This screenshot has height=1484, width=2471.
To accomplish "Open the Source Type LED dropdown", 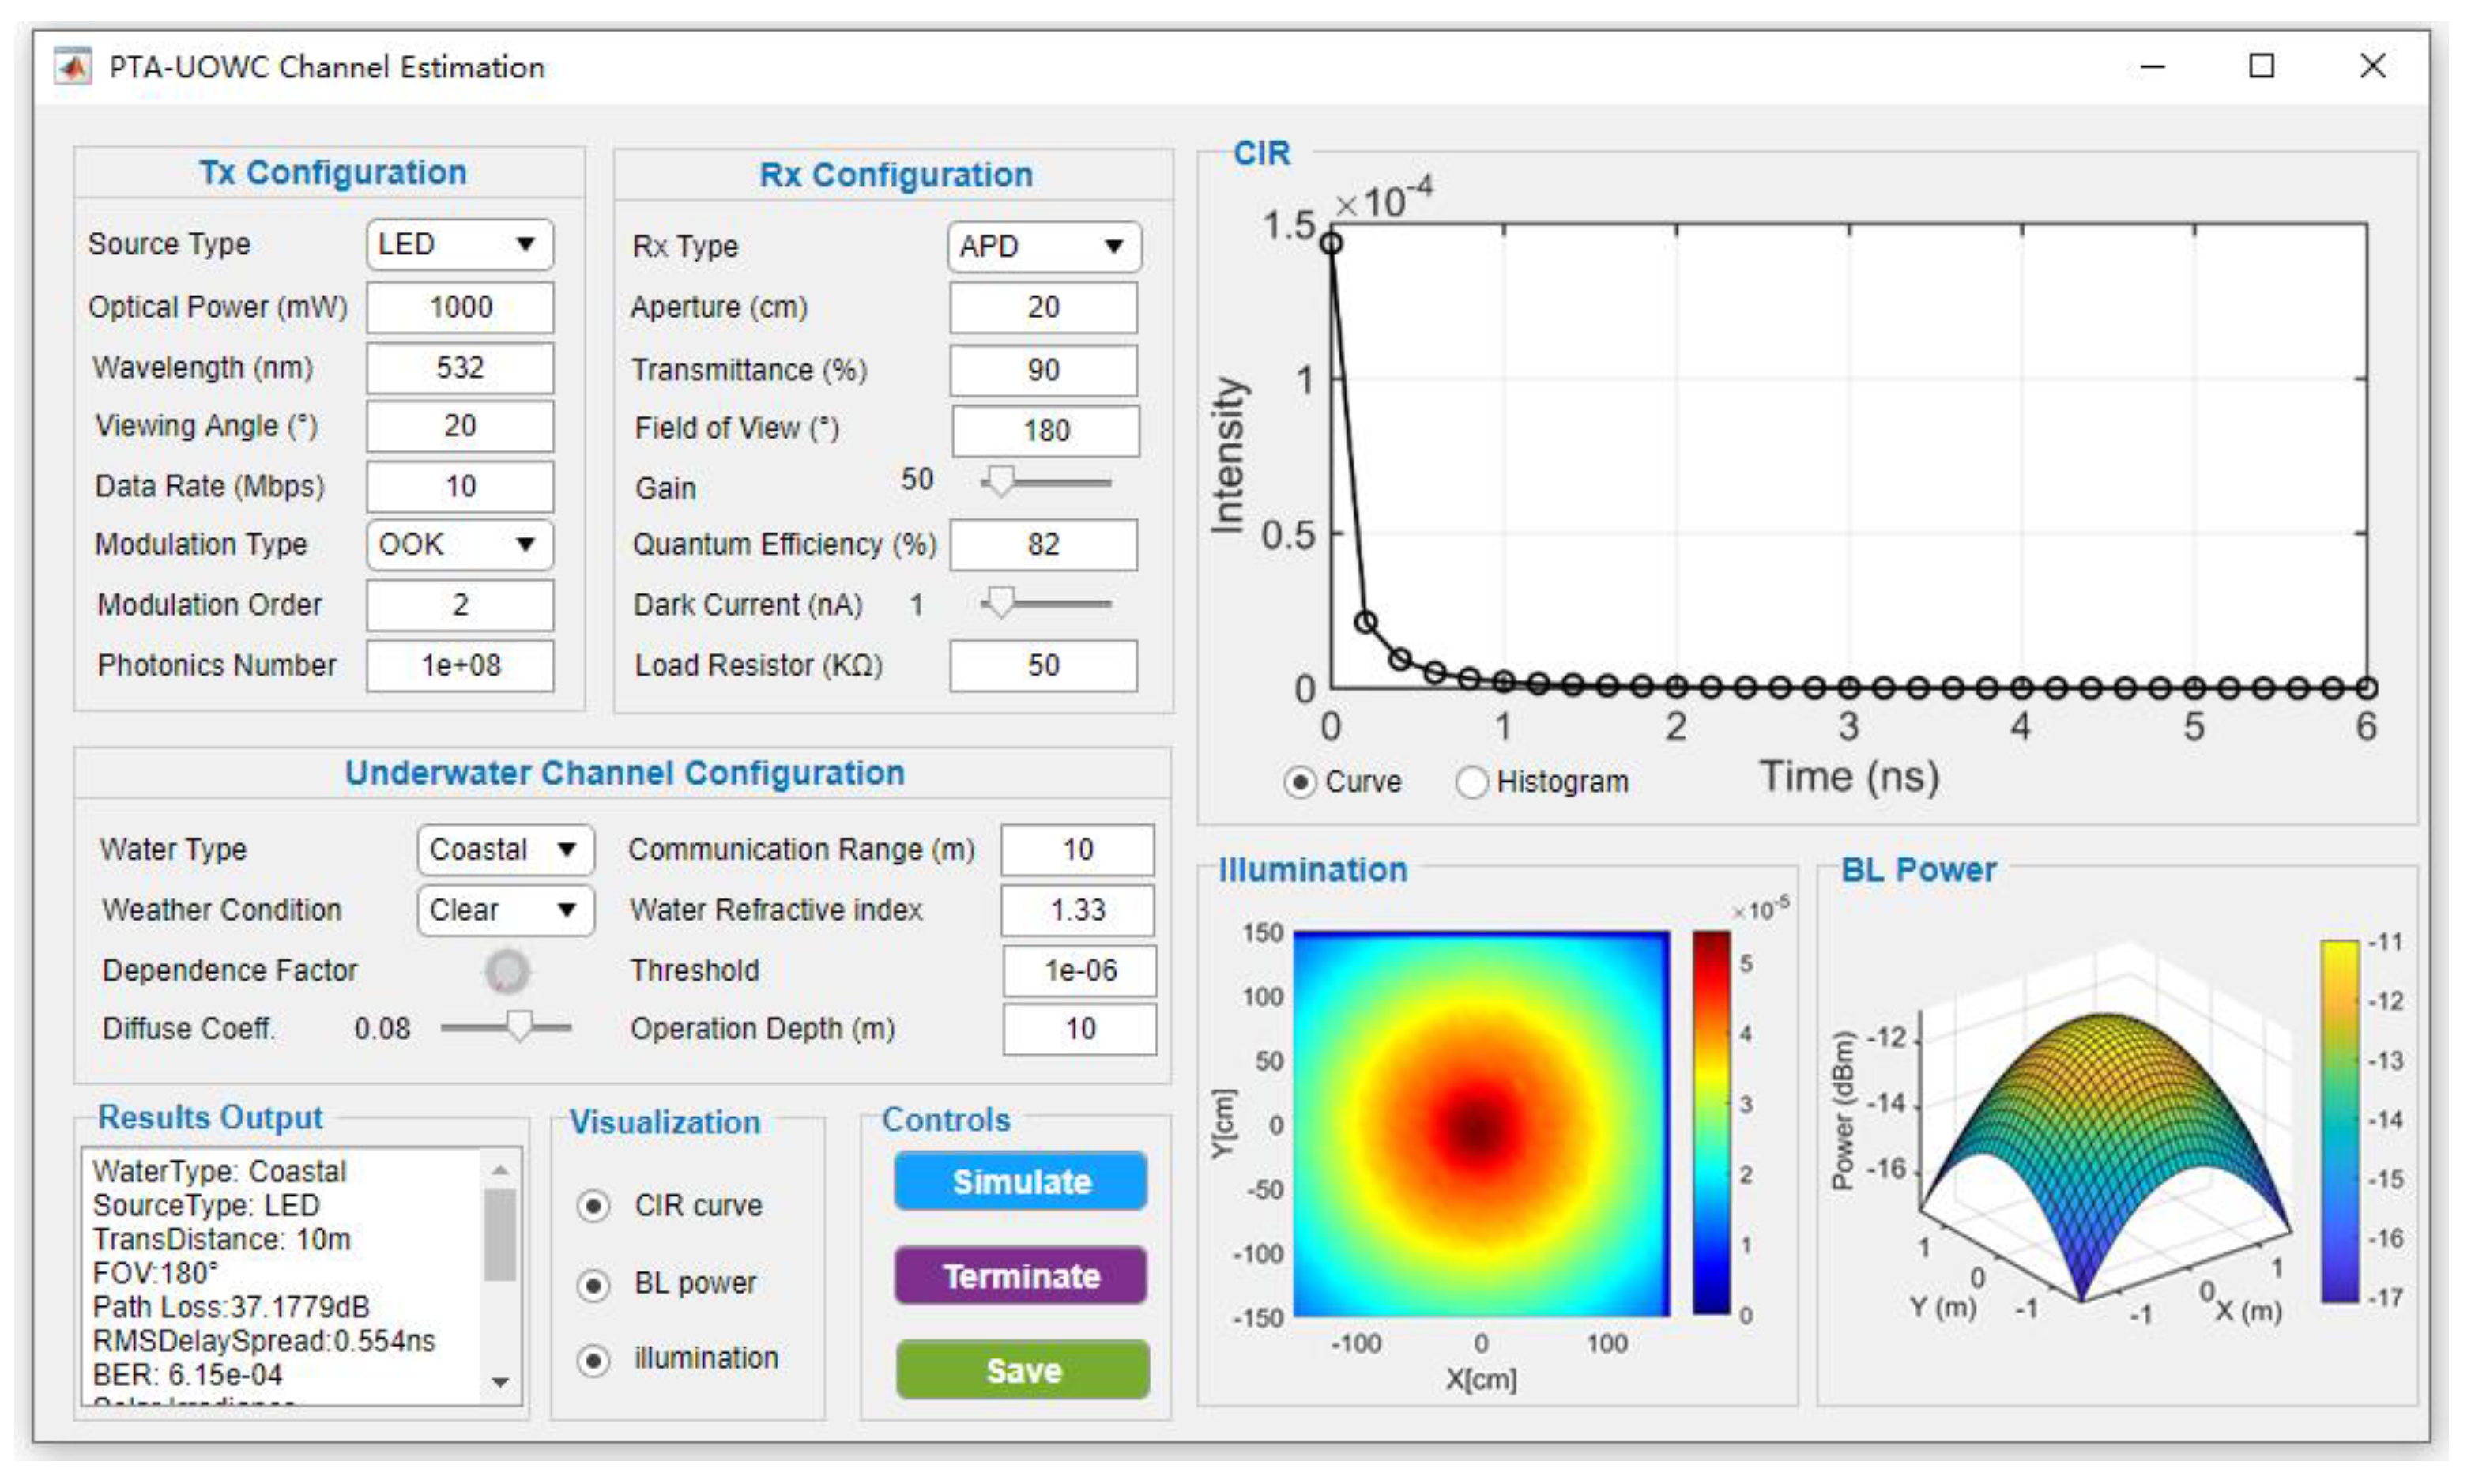I will [459, 245].
